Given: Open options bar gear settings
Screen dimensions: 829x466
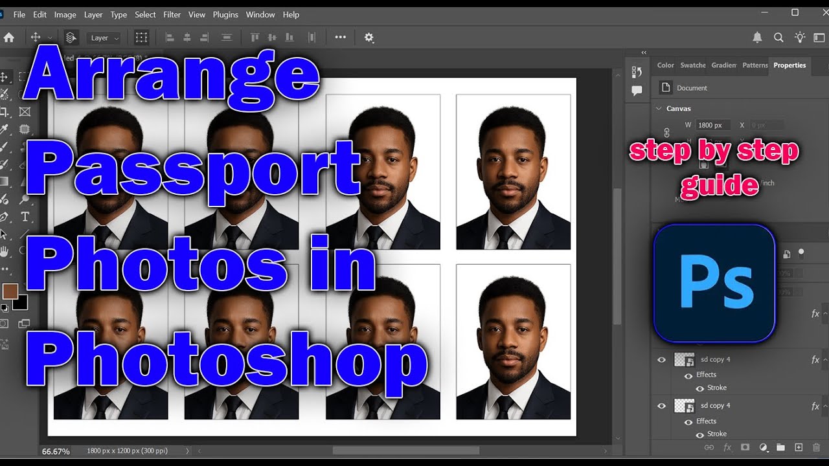Looking at the screenshot, I should [x=369, y=38].
